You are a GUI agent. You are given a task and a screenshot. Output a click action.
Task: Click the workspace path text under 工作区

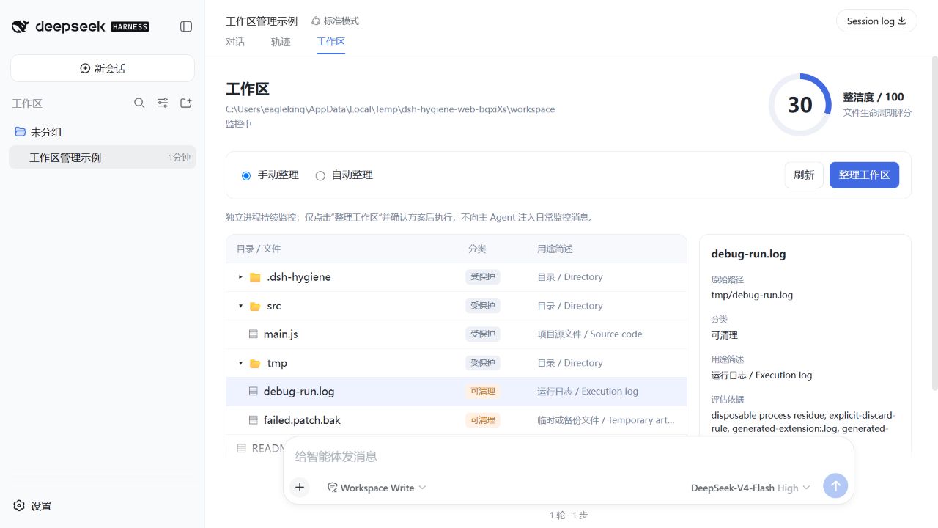tap(391, 109)
